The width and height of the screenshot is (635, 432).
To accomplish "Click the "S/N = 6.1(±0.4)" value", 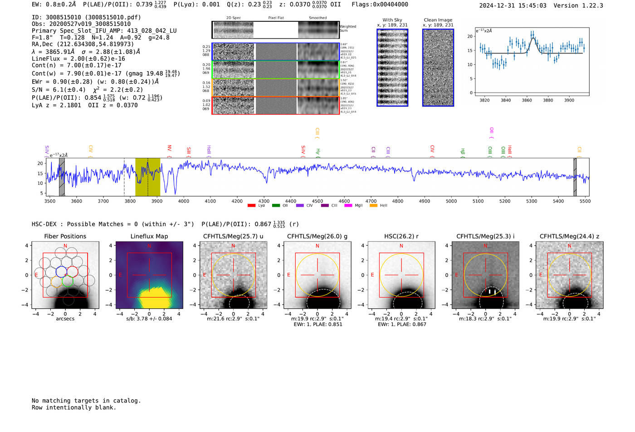I will [59, 90].
